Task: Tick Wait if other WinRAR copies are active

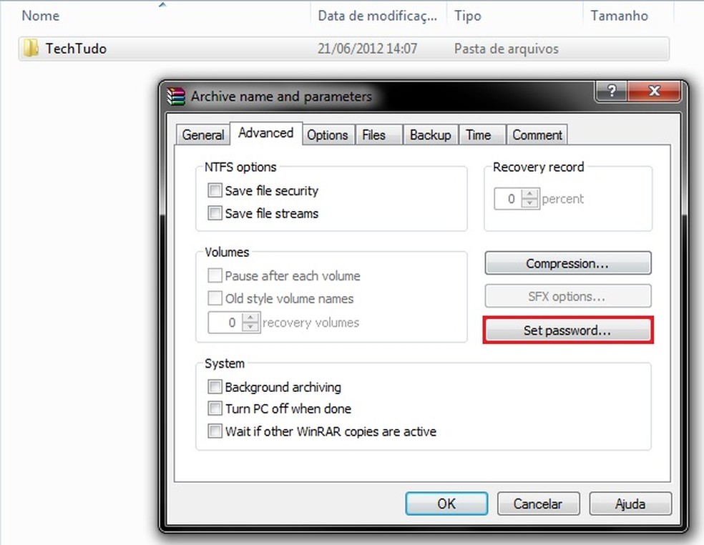Action: tap(215, 431)
